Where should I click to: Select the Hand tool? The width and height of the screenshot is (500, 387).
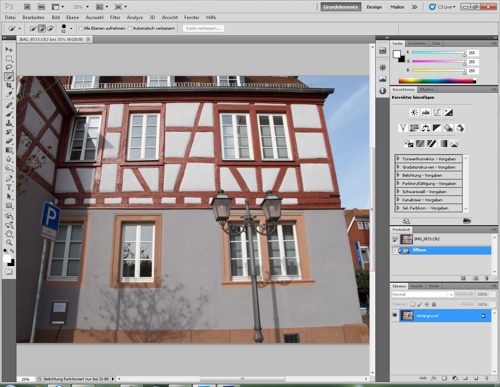point(9,234)
